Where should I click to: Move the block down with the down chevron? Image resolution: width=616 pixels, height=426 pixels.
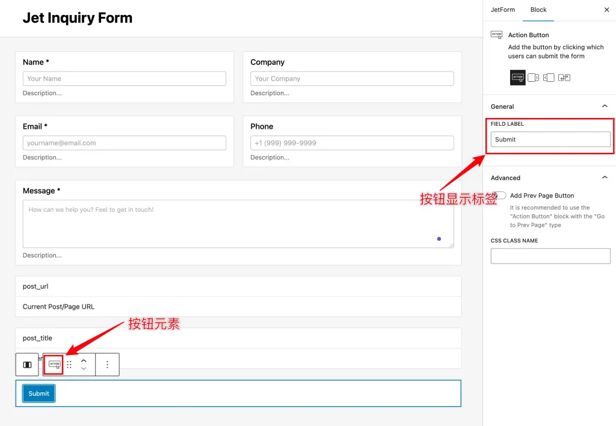(84, 369)
